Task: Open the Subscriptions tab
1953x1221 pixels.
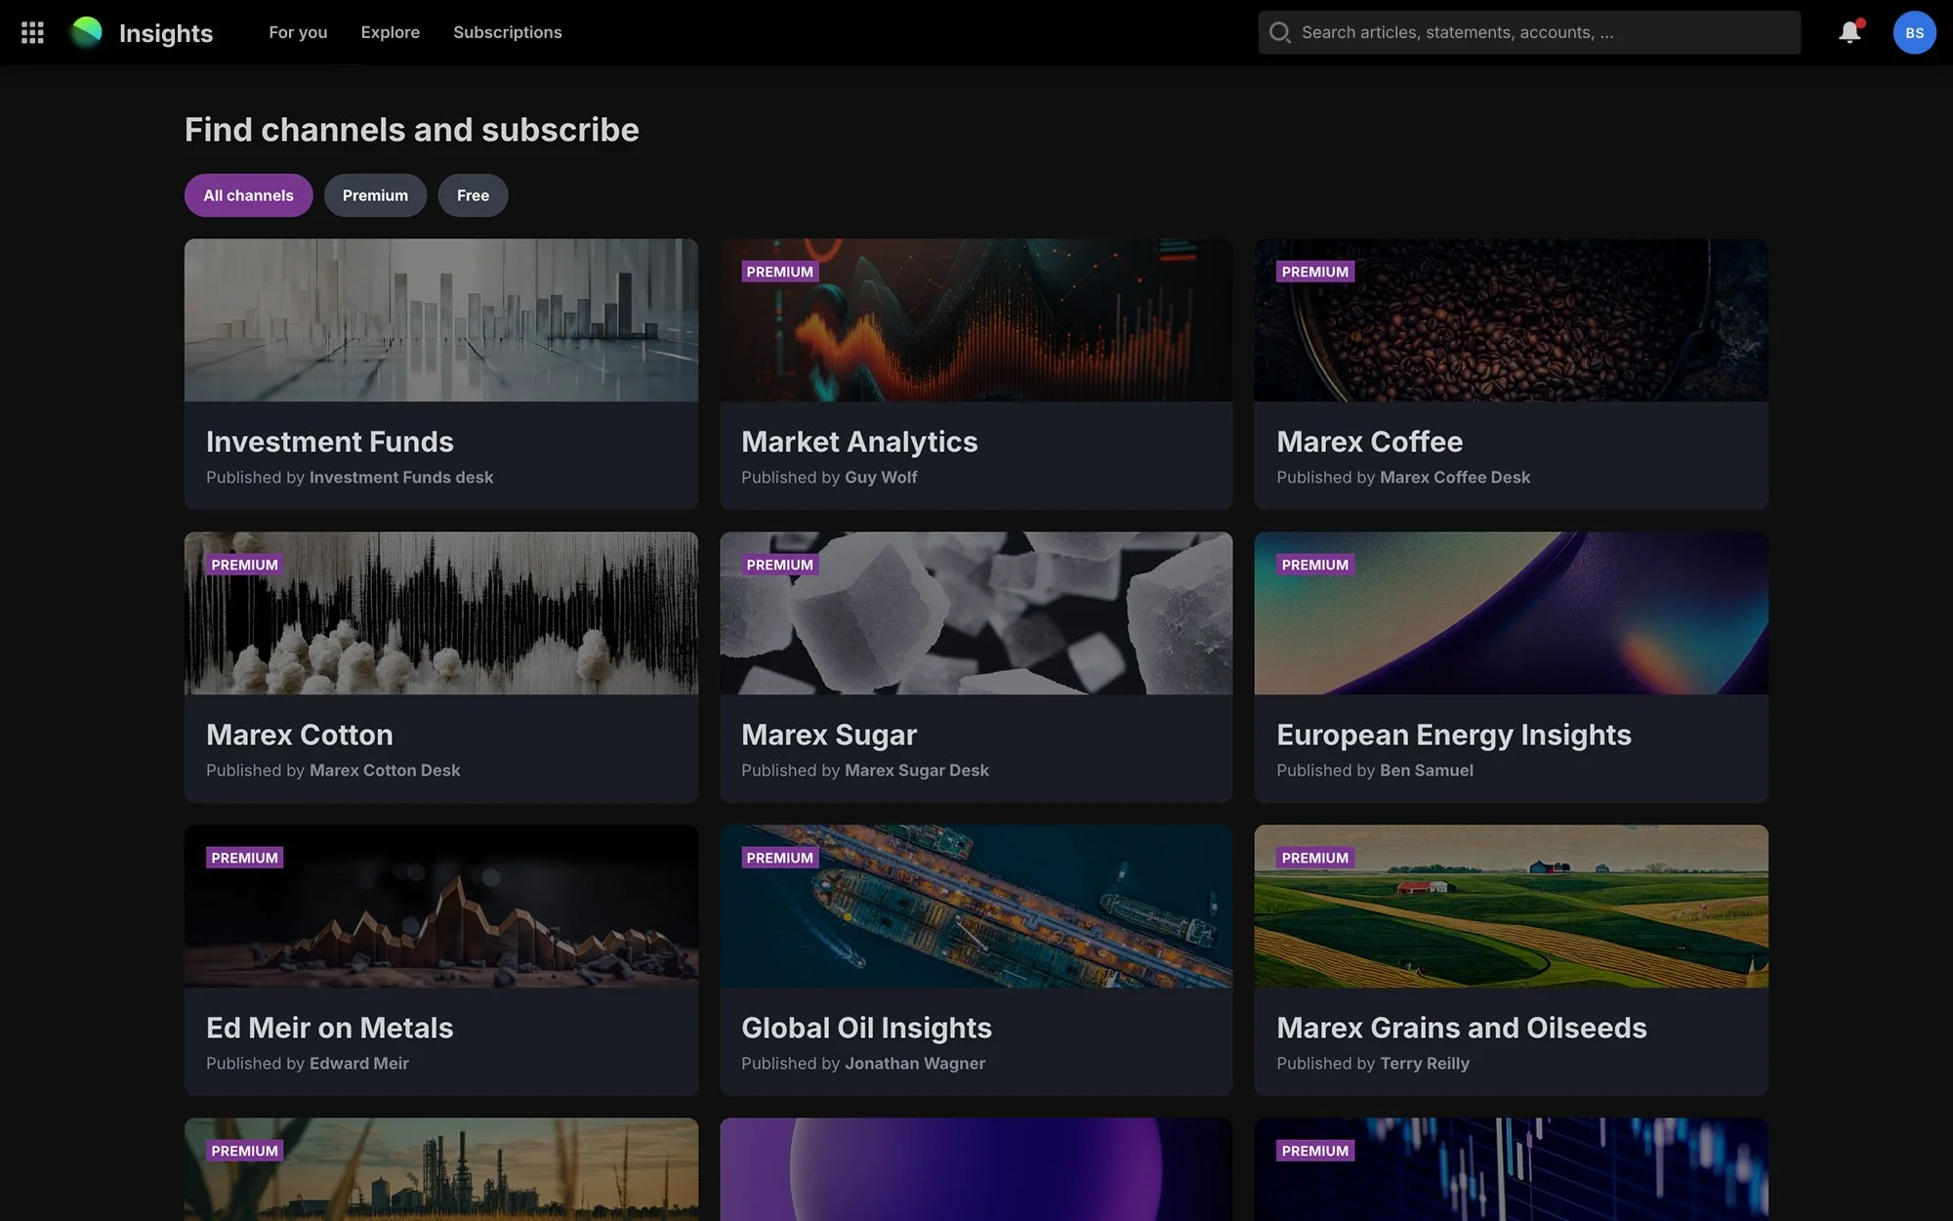Action: point(507,32)
